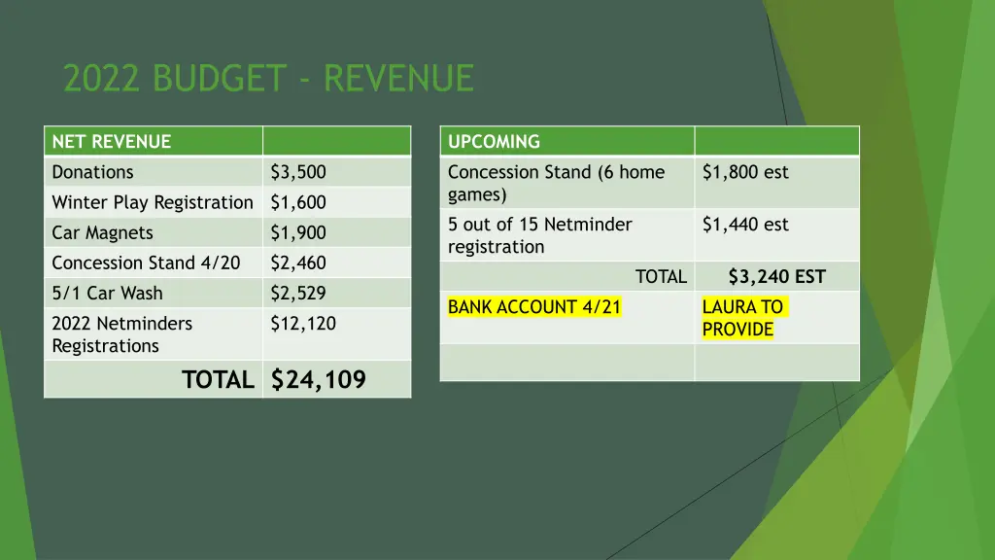
Task: Select the $2,460 amount cell
Action: 298,262
